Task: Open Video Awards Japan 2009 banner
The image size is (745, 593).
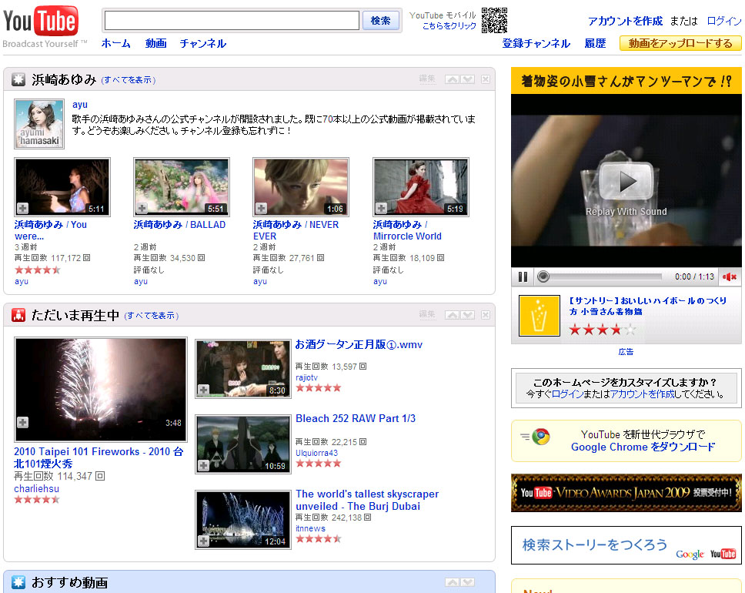Action: [x=626, y=493]
